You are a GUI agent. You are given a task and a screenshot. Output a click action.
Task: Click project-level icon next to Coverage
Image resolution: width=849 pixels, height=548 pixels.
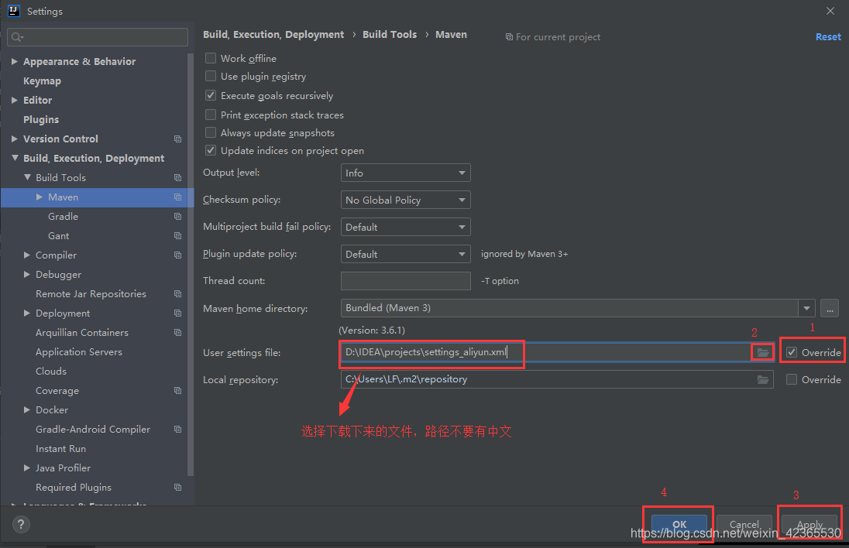coord(177,391)
